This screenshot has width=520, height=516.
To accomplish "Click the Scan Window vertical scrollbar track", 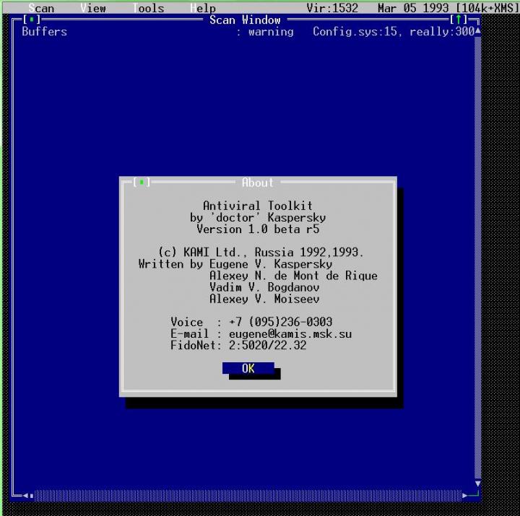I will 477,258.
